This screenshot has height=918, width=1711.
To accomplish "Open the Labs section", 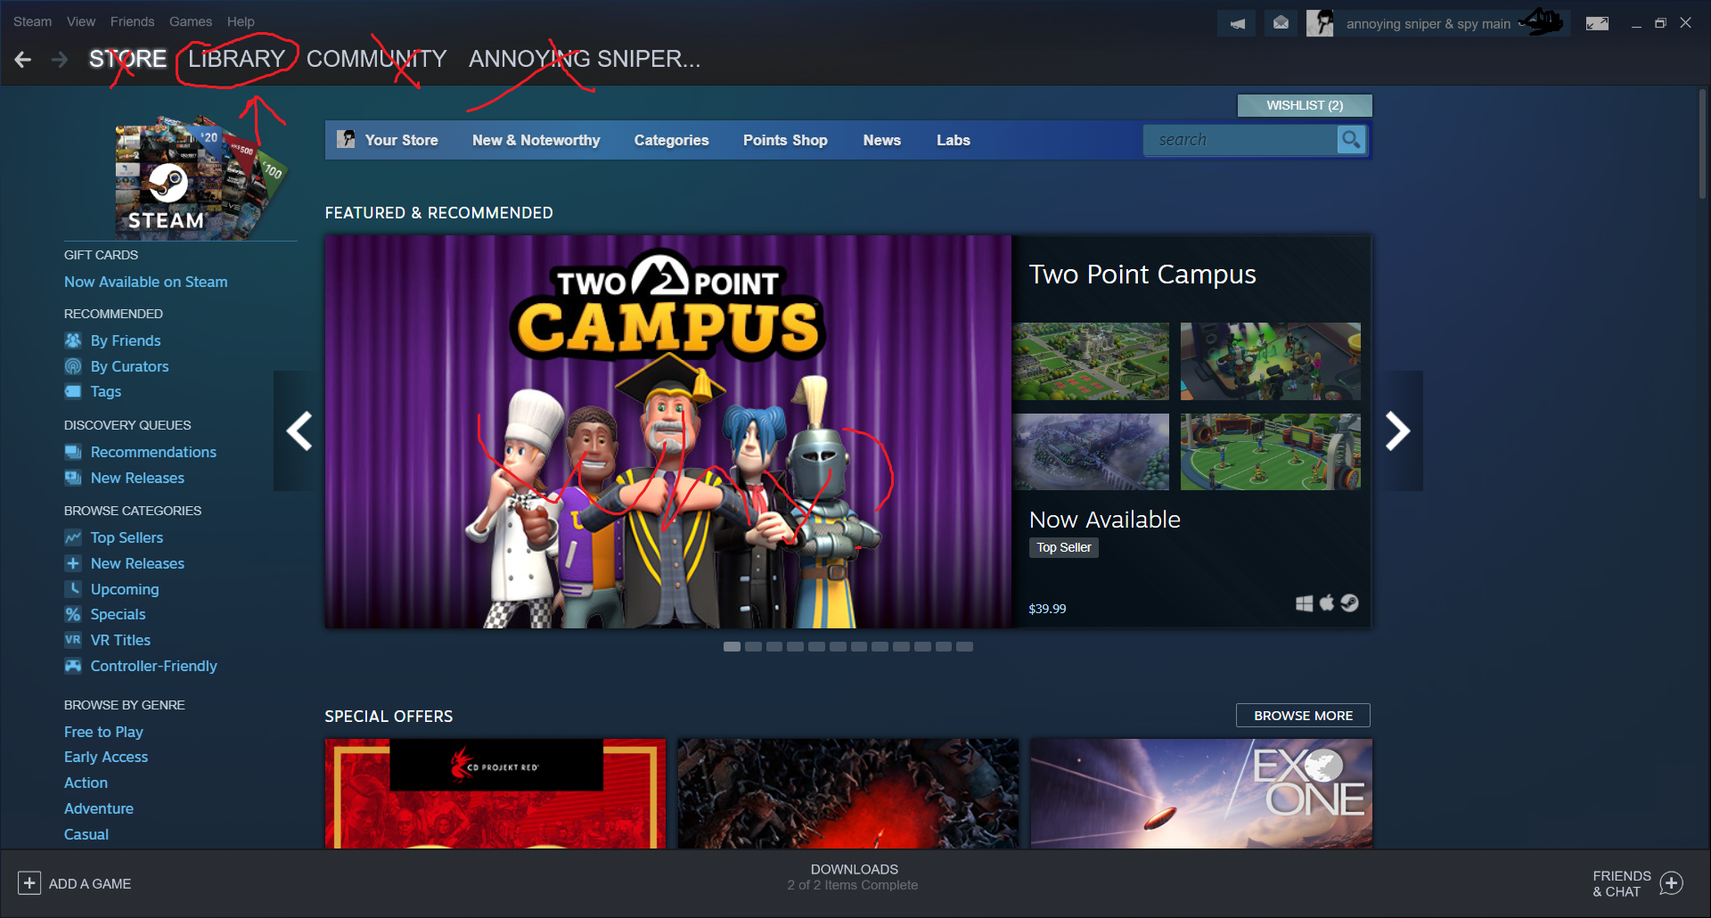I will click(954, 140).
